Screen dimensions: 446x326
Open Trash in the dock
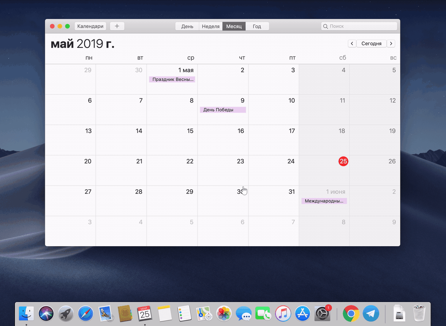419,313
